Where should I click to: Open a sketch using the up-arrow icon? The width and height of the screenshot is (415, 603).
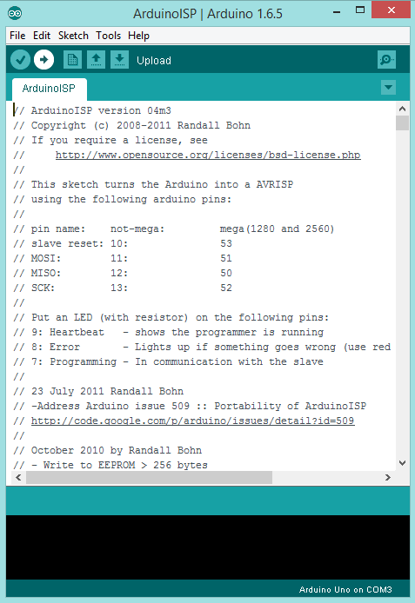96,60
